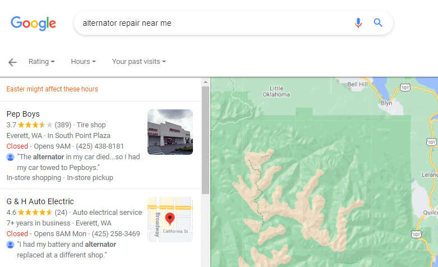The image size is (438, 267).
Task: Click In-store pickup text
Action: [x=90, y=178]
